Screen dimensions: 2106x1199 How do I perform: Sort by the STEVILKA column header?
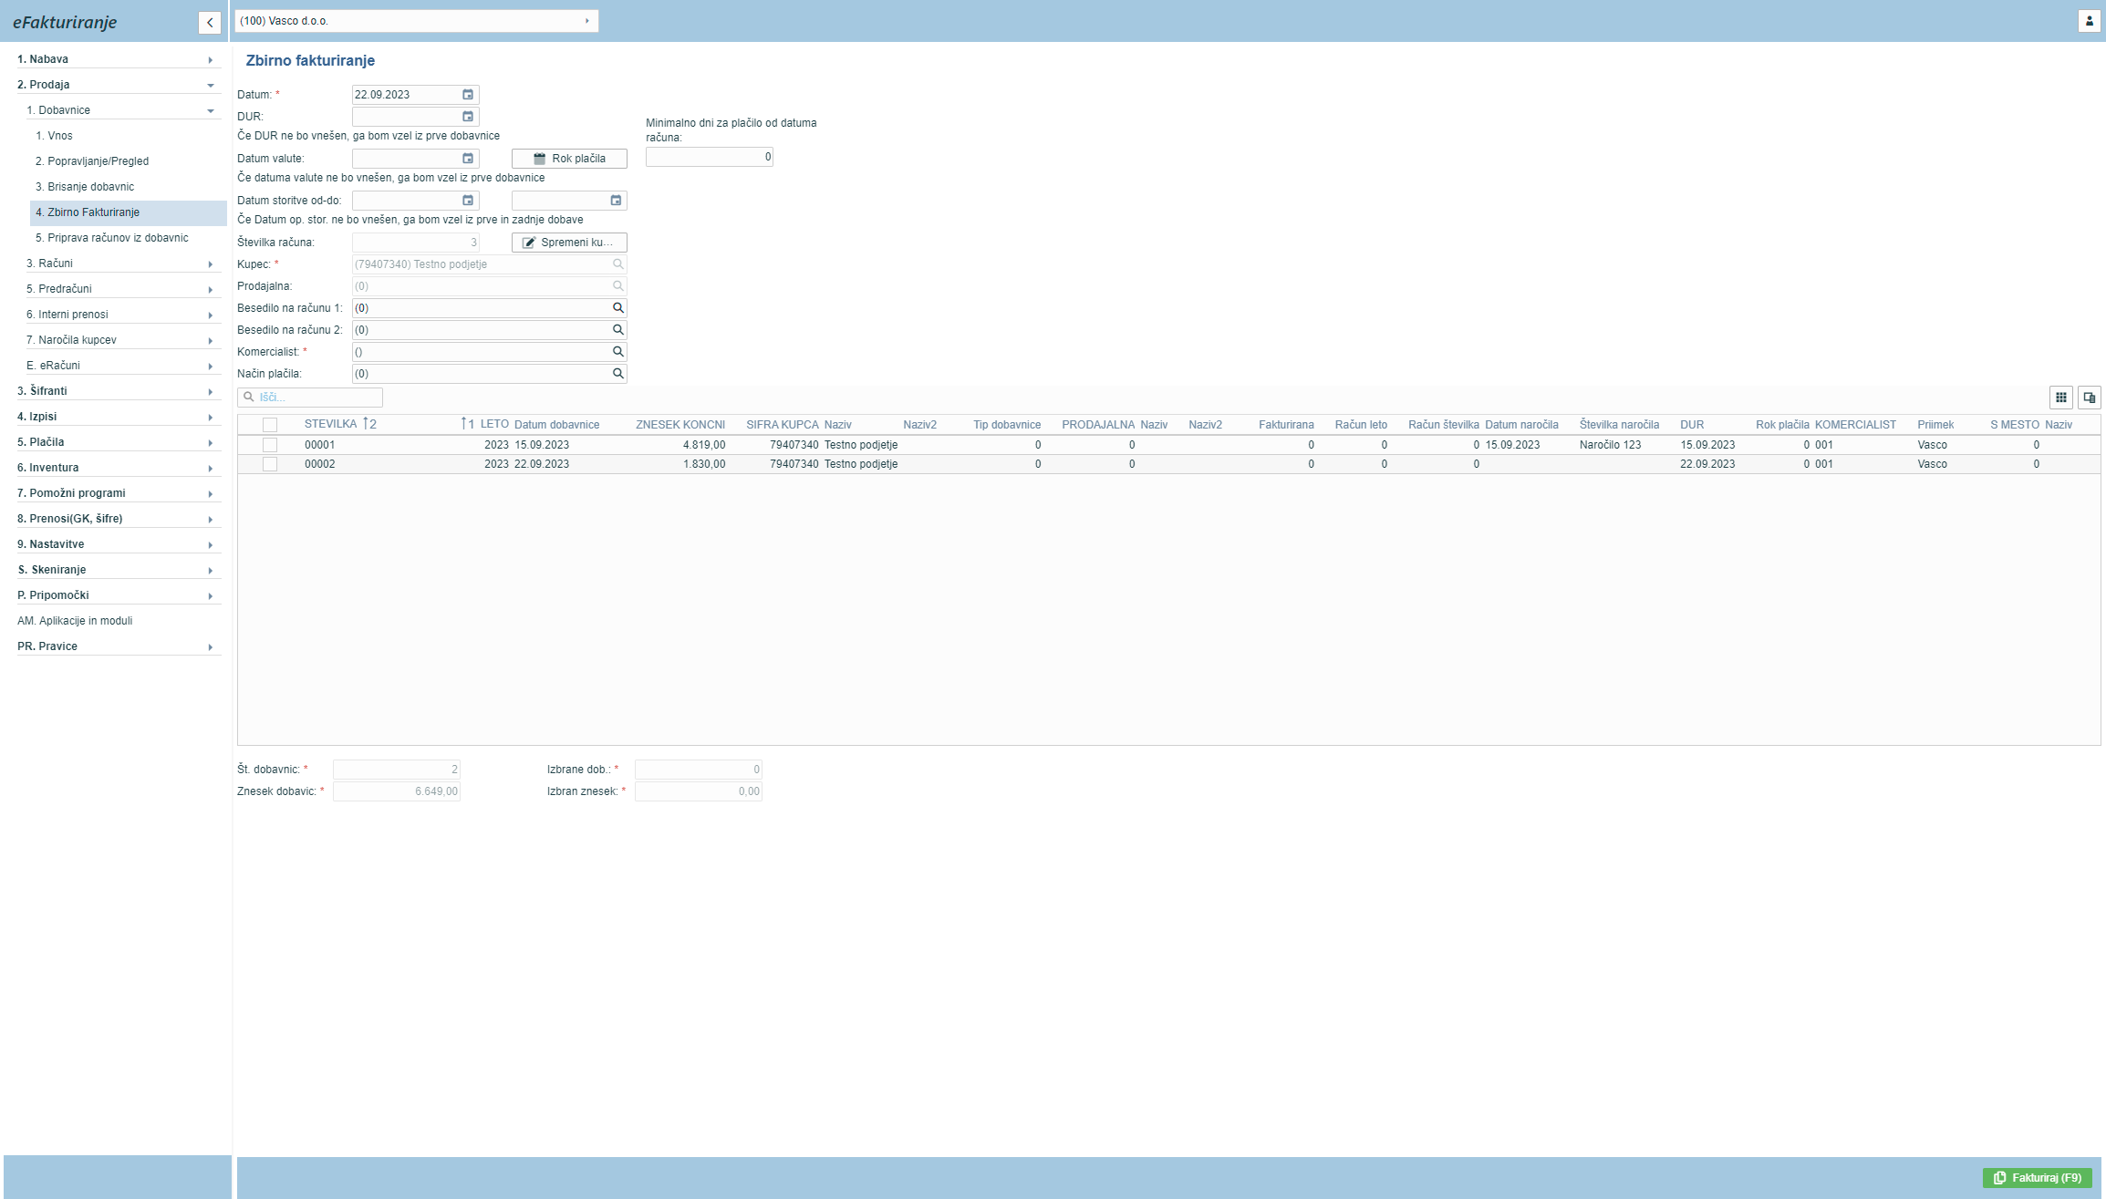(x=330, y=424)
